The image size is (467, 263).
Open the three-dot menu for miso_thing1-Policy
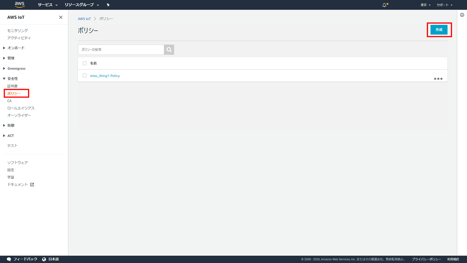[438, 79]
